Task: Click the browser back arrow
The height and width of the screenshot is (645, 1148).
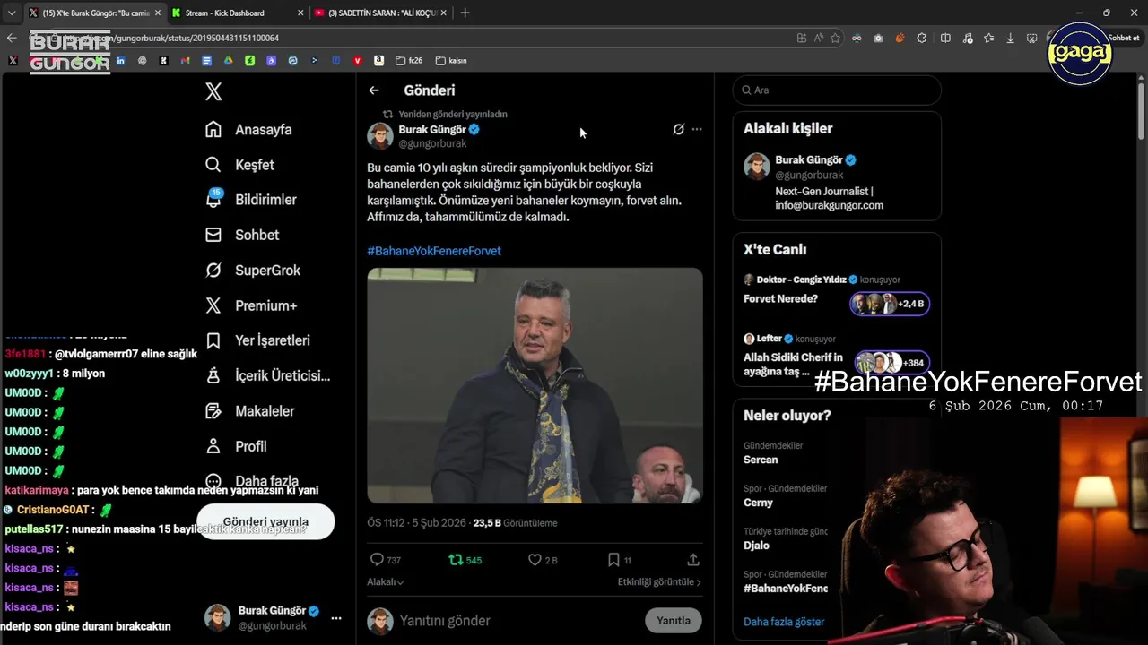Action: [x=12, y=39]
